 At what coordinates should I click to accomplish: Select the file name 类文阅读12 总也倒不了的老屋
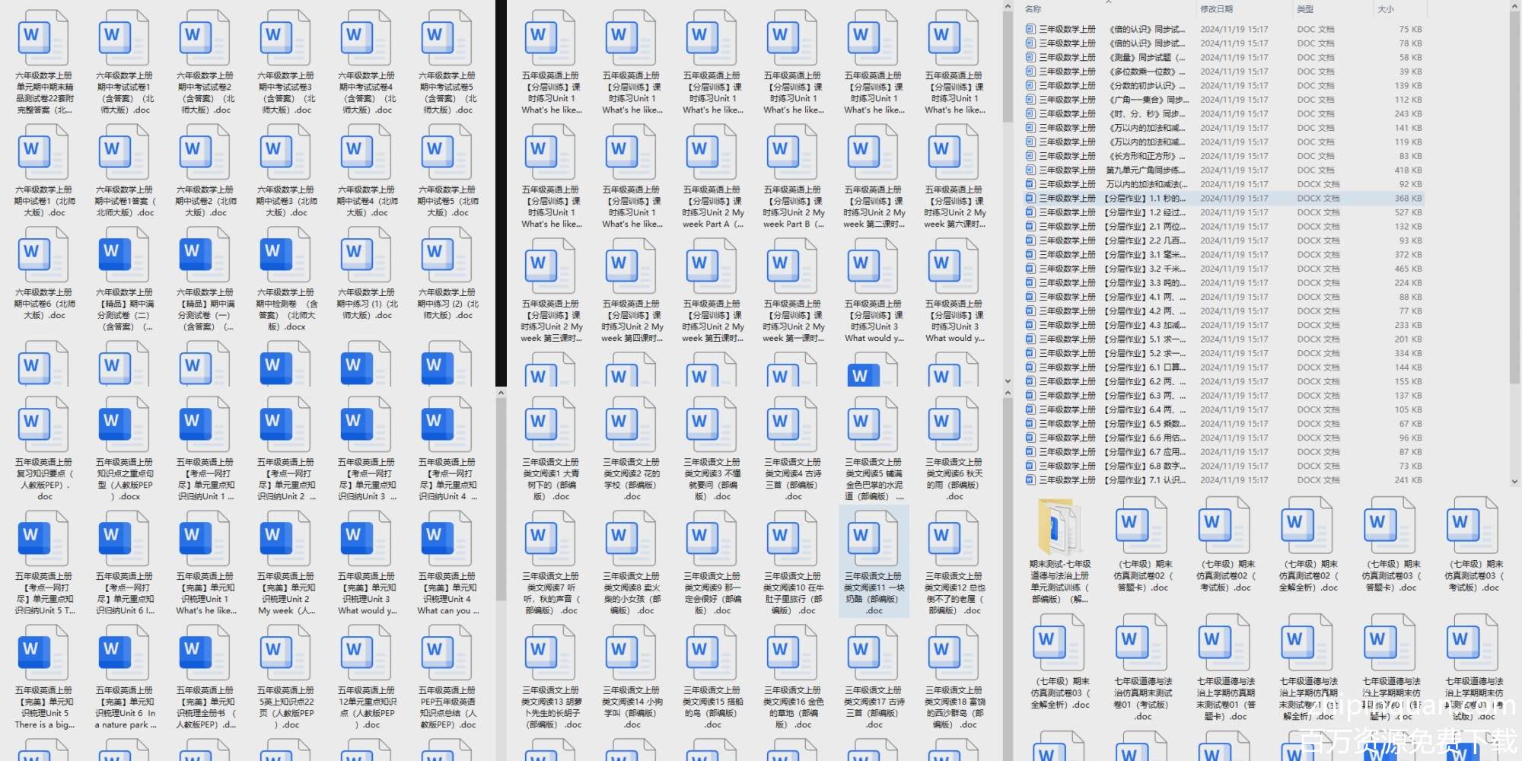954,593
